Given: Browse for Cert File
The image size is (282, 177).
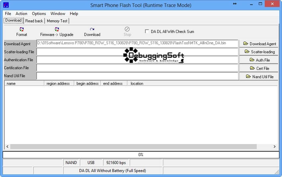Looking at the screenshot, I should [259, 68].
